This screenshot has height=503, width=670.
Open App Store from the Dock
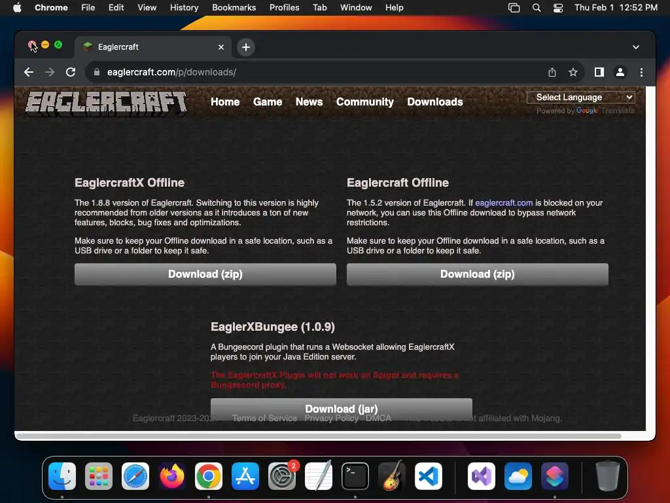[245, 476]
